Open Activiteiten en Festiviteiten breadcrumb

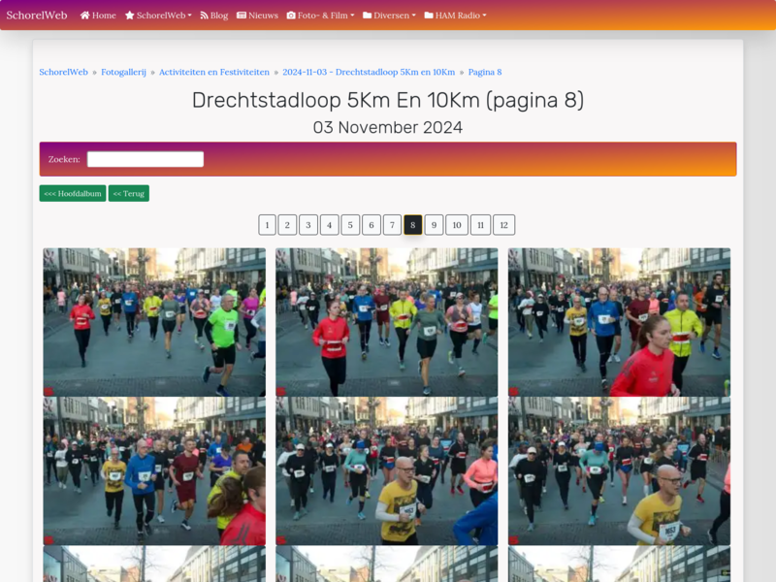tap(214, 72)
